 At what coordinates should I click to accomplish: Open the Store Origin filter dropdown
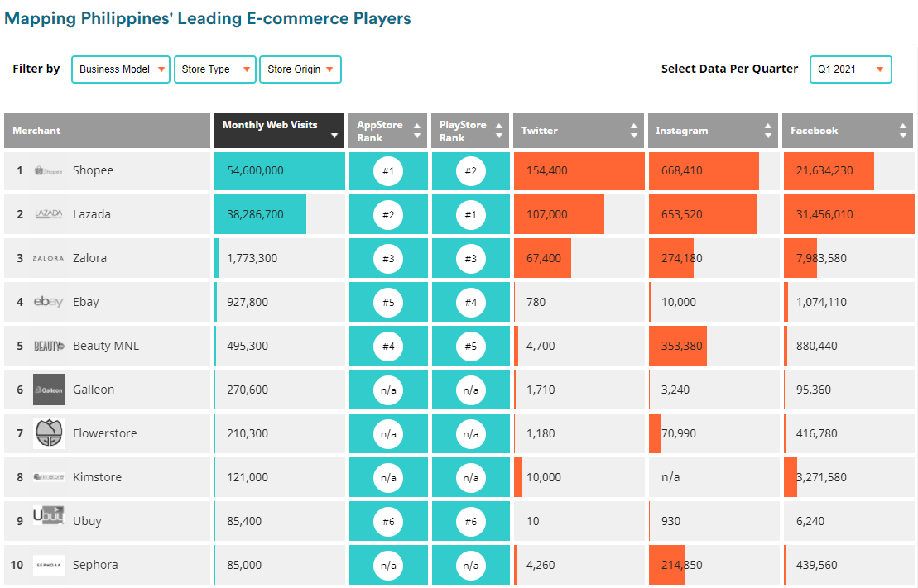pyautogui.click(x=300, y=69)
